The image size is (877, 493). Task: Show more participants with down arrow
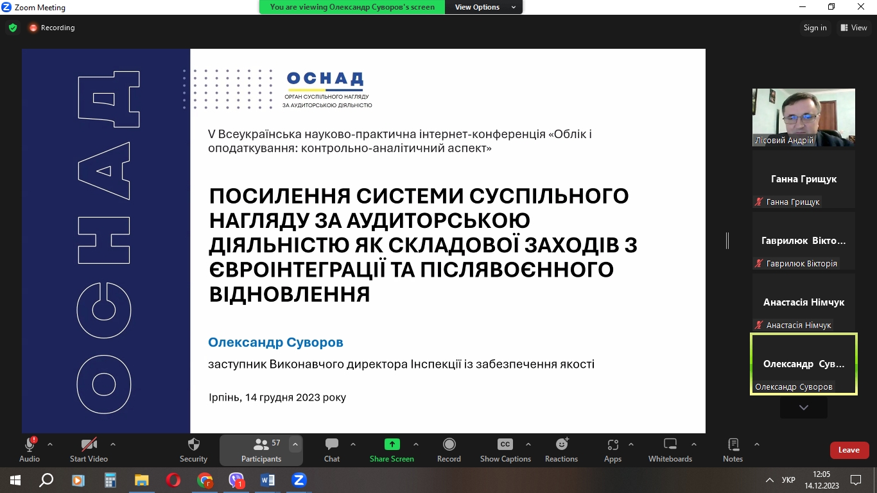coord(804,408)
